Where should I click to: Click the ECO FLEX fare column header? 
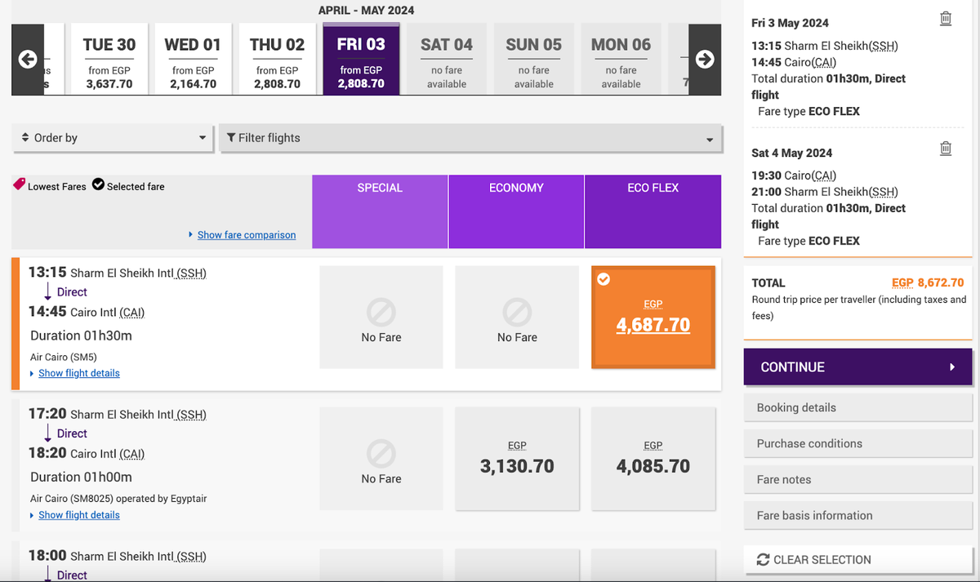pyautogui.click(x=653, y=211)
